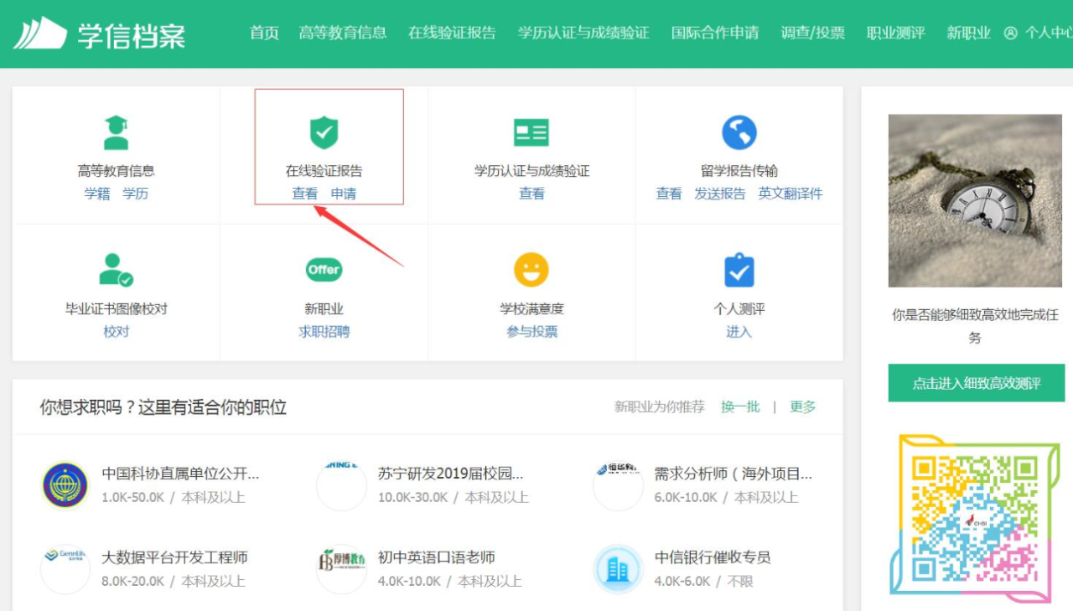Click the pocket watch in sand image
Screen dimensions: 1073x611
pyautogui.click(x=975, y=201)
